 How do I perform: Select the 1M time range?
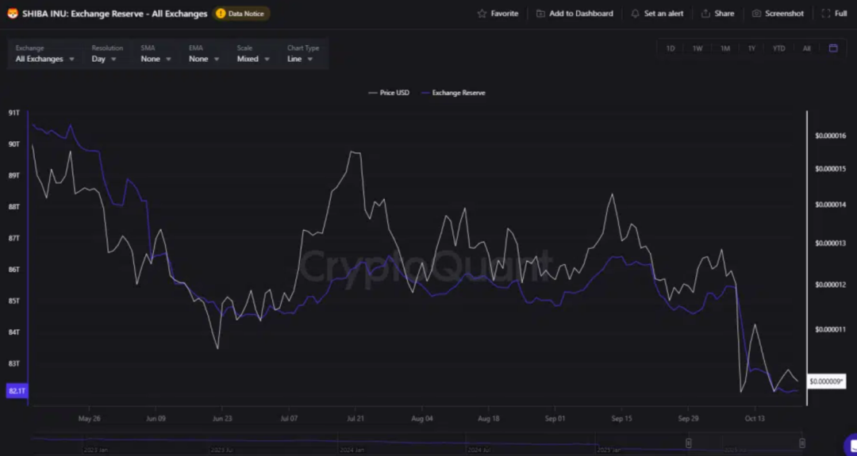pos(725,48)
